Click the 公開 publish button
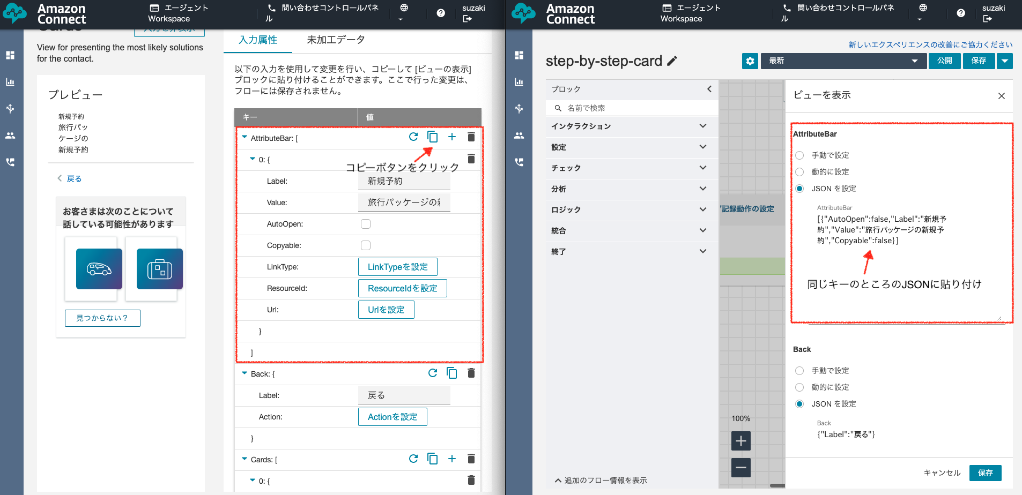The height and width of the screenshot is (495, 1022). (x=945, y=61)
